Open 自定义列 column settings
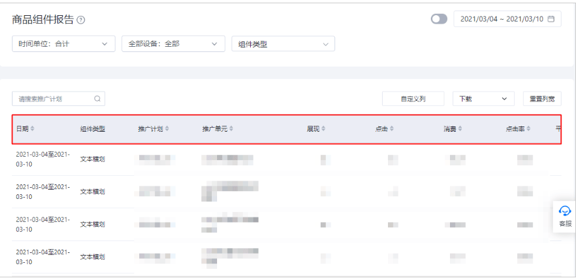The width and height of the screenshot is (576, 278). point(413,99)
